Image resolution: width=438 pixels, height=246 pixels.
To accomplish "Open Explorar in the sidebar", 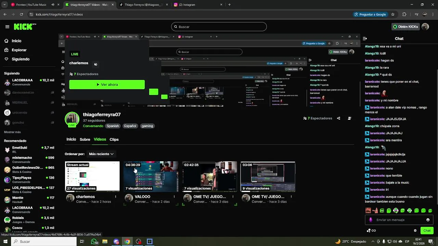I will tap(19, 50).
